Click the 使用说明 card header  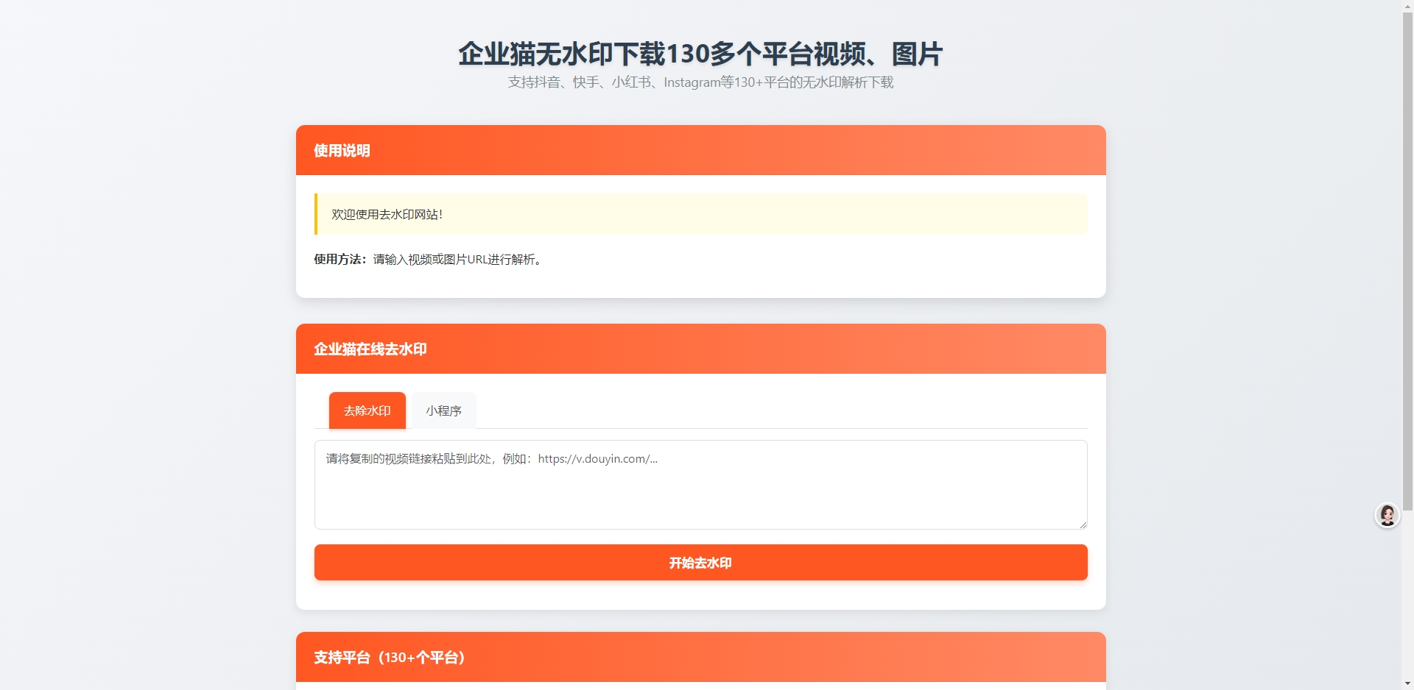click(700, 150)
